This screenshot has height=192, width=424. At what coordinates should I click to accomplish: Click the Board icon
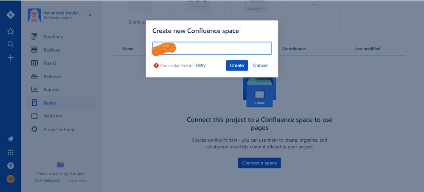(34, 63)
